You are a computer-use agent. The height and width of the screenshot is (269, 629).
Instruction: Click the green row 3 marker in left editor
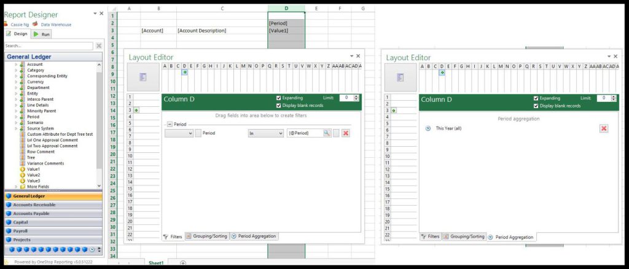pyautogui.click(x=136, y=110)
